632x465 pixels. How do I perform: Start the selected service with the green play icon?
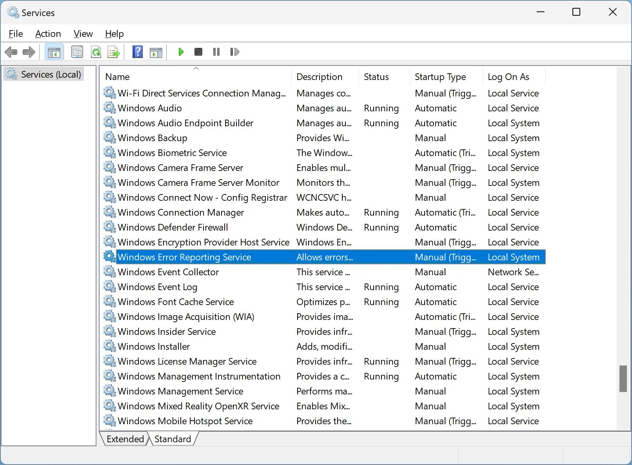[181, 52]
